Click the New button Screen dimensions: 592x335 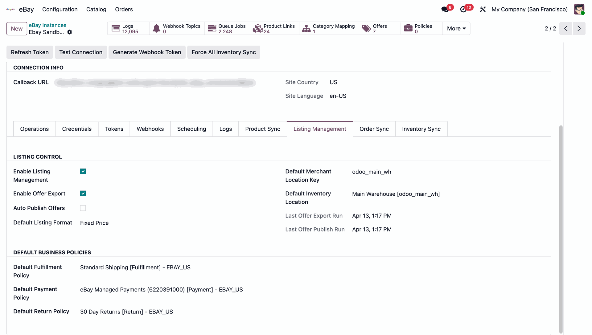(17, 29)
